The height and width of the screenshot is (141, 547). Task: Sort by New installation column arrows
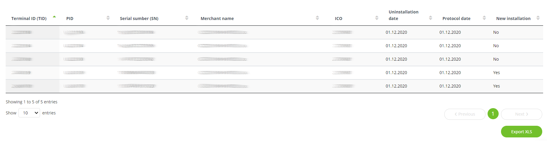point(538,18)
